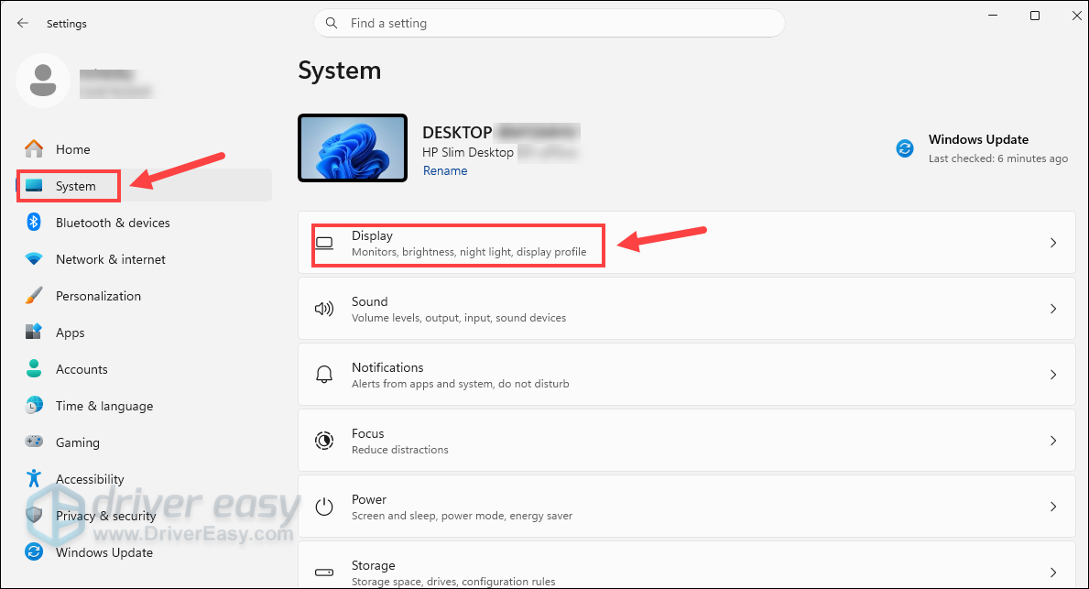1089x589 pixels.
Task: Click the Focus icon
Action: coord(323,441)
